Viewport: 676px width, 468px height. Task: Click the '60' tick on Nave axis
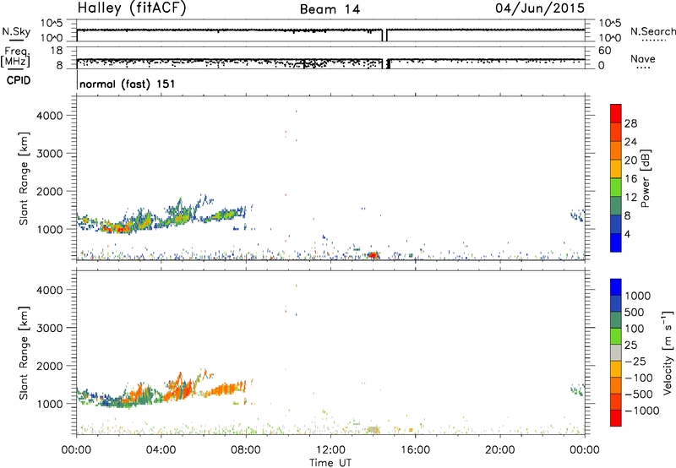point(604,51)
